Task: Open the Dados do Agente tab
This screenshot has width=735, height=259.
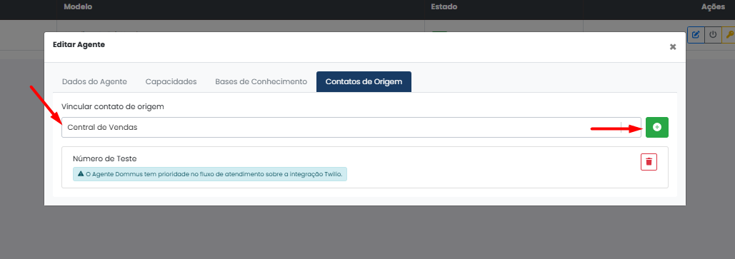Action: (x=94, y=81)
